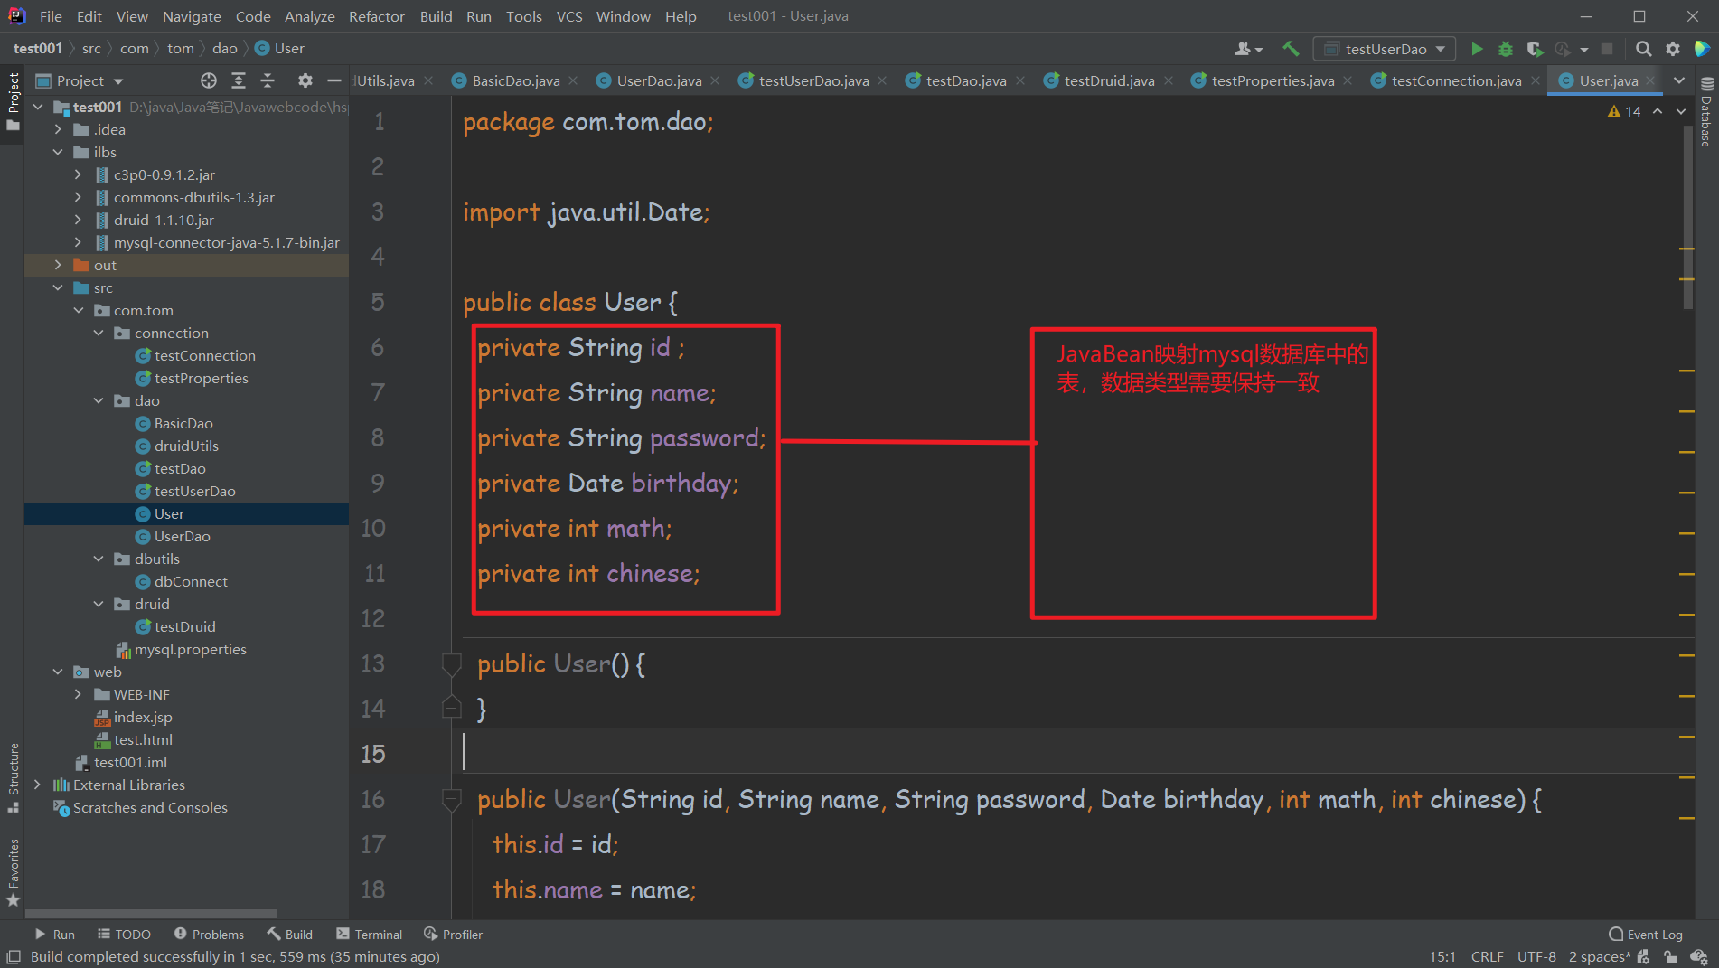Select opened file locate target icon
The height and width of the screenshot is (968, 1719).
pos(209,80)
